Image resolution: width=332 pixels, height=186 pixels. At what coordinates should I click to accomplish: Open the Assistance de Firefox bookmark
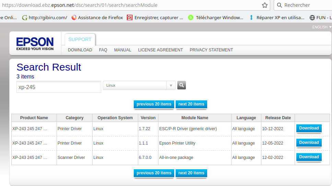pyautogui.click(x=97, y=17)
